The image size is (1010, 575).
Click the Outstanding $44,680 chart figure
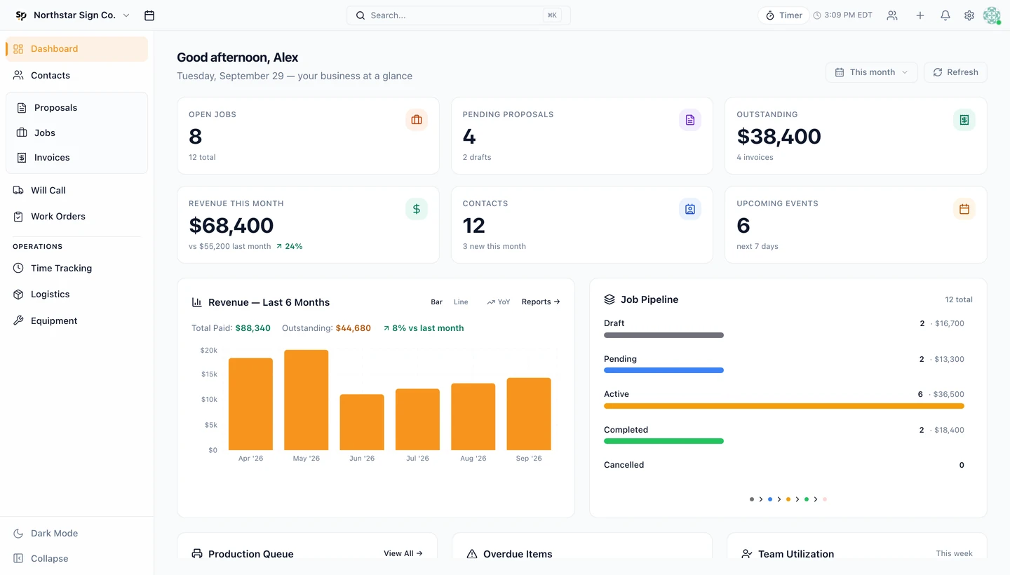point(326,328)
